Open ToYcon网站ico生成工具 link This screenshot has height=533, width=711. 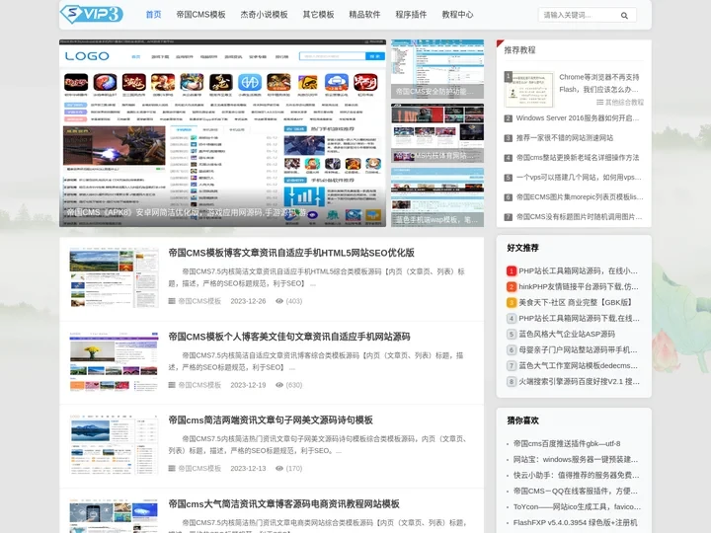[x=577, y=506]
